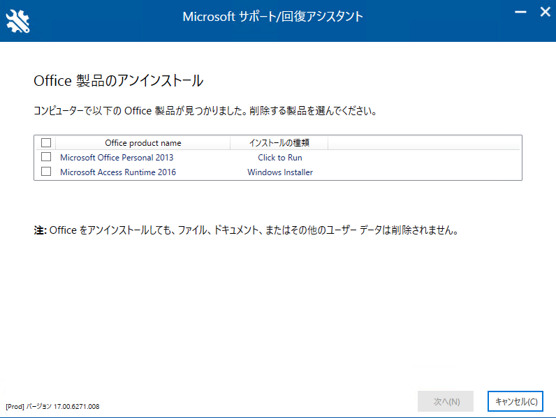The width and height of the screenshot is (556, 418).
Task: Check the Microsoft Access Runtime 2016 checkbox
Action: click(46, 172)
